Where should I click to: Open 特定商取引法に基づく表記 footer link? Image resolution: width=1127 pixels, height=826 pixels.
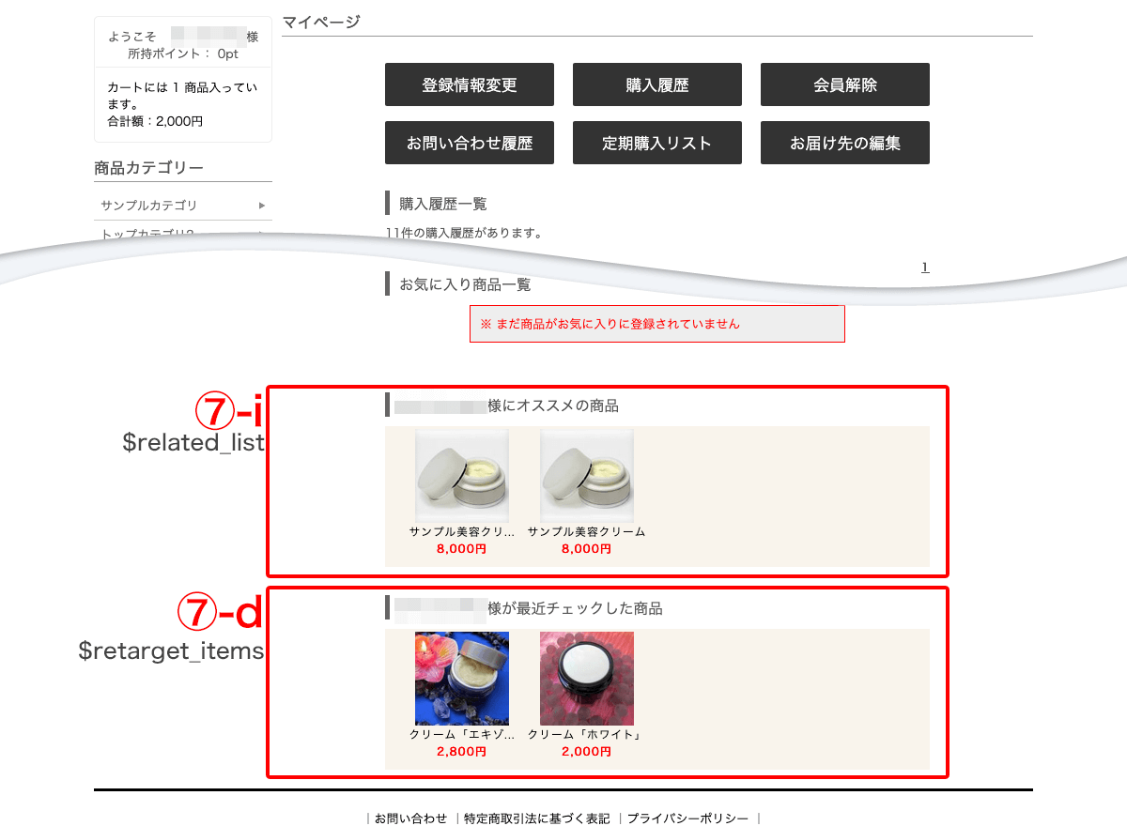coord(536,818)
